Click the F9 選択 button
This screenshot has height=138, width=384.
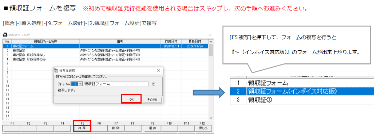click(153, 128)
